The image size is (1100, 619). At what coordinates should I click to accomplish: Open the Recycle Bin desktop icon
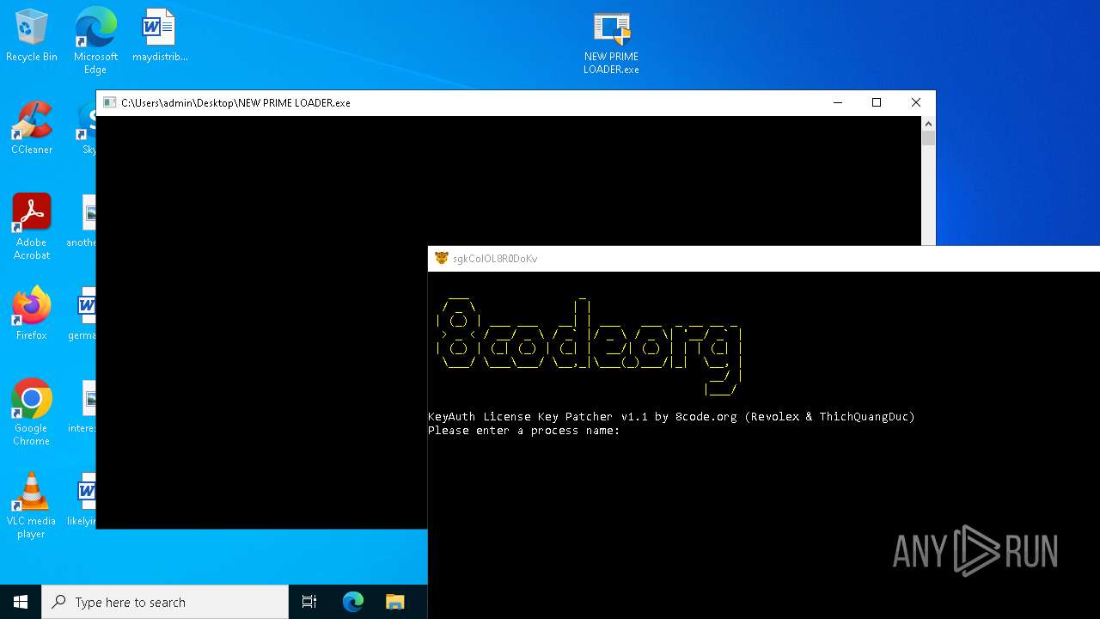point(32,36)
